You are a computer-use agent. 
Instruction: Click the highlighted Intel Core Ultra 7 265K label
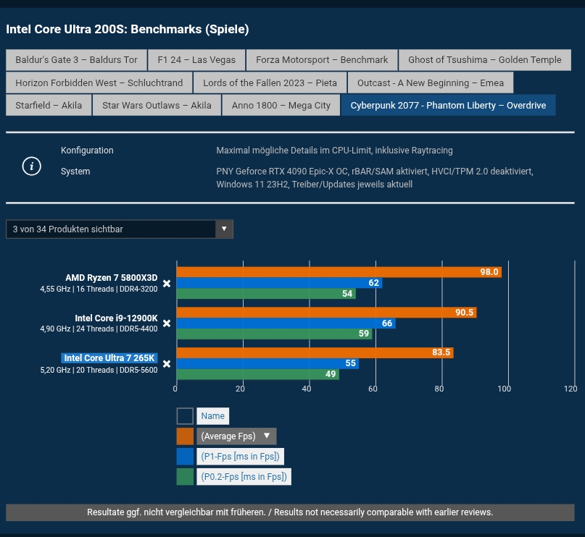tap(109, 358)
